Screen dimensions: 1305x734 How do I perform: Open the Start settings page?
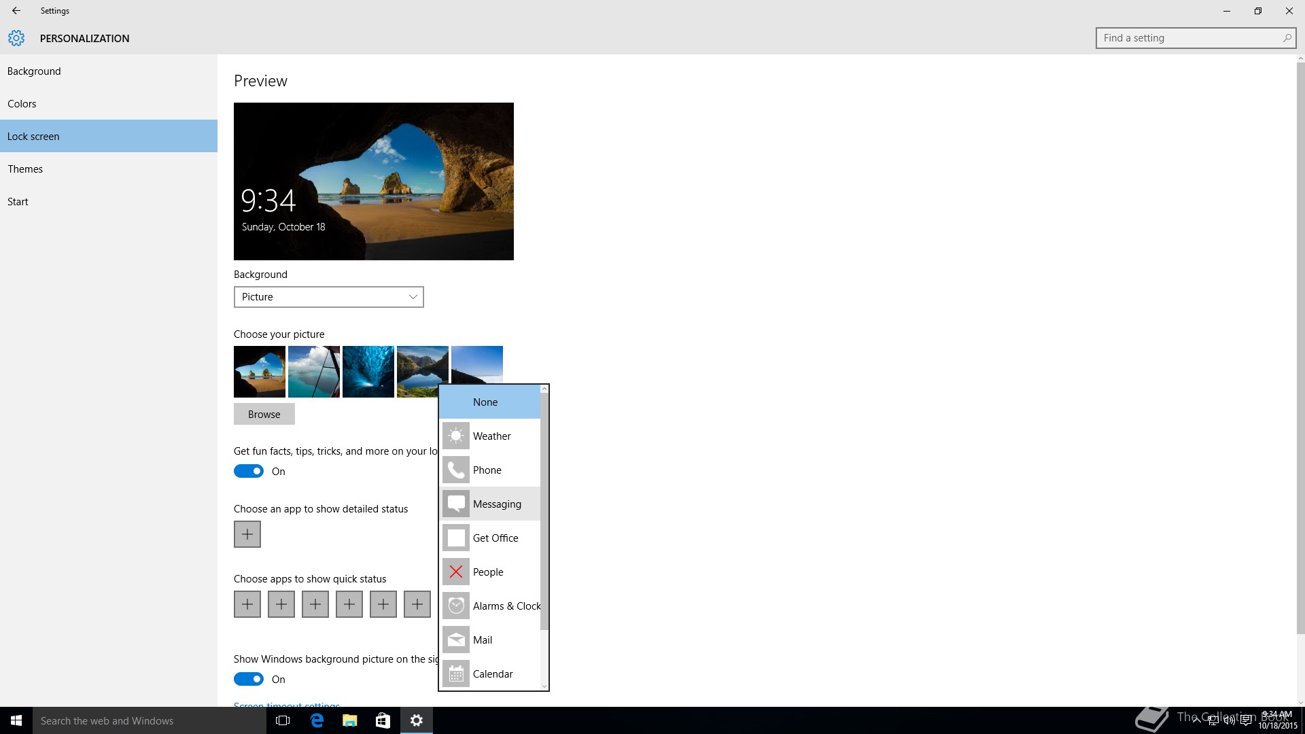[x=109, y=201]
